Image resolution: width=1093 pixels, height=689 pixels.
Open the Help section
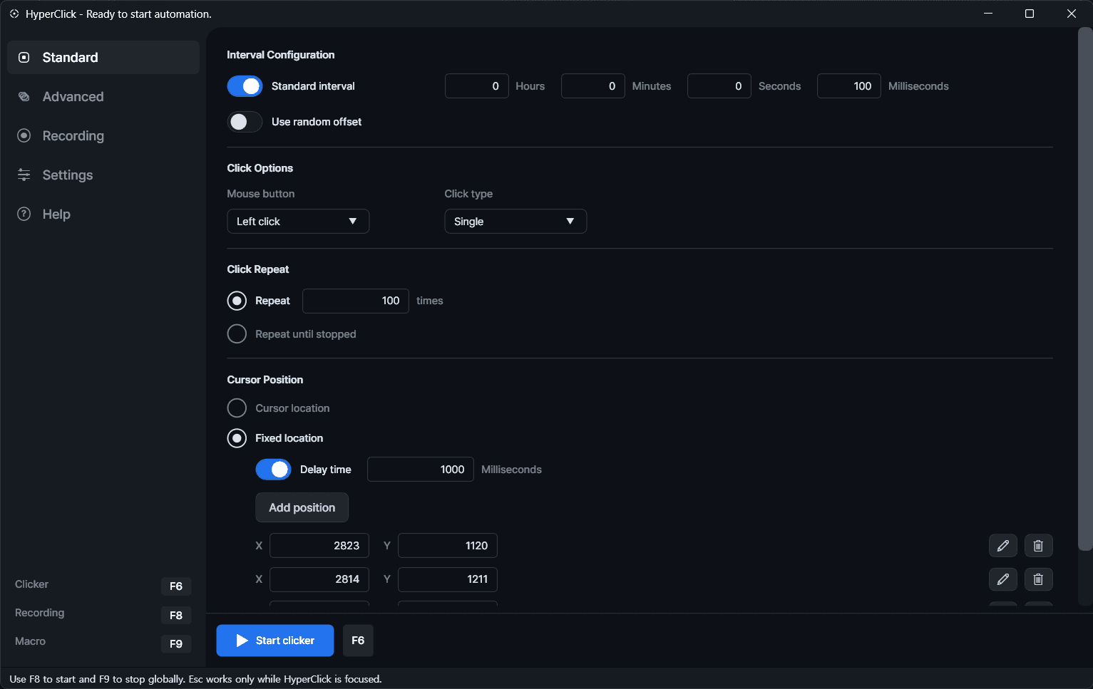56,214
